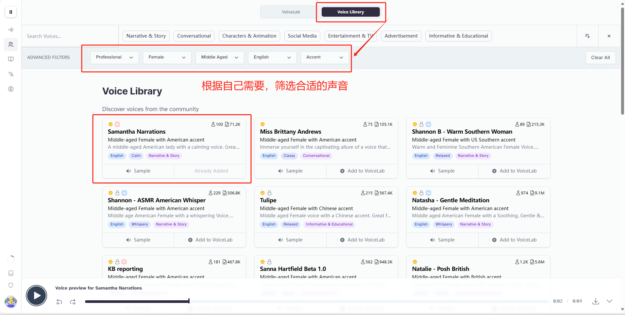The width and height of the screenshot is (625, 315).
Task: Open the book Projects sidebar icon
Action: [11, 59]
